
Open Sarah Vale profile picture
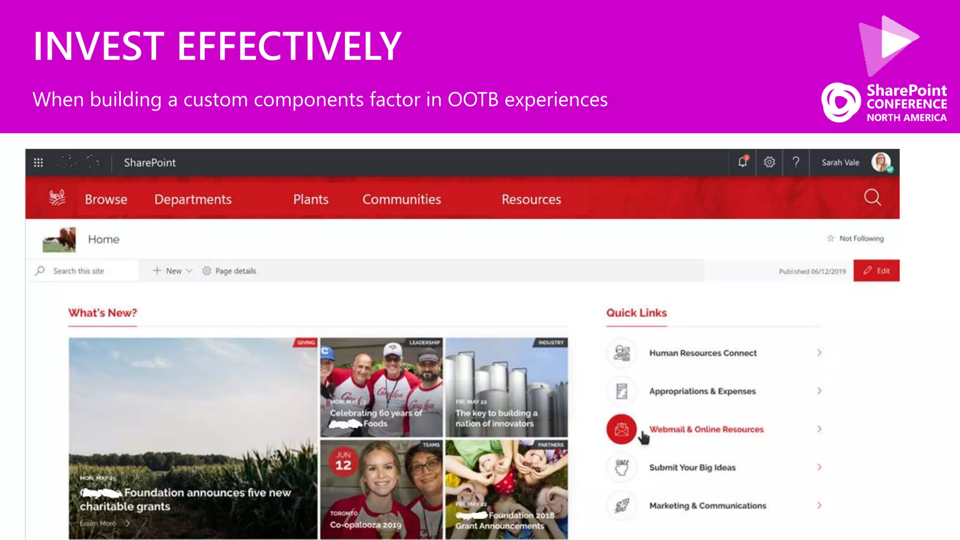881,162
